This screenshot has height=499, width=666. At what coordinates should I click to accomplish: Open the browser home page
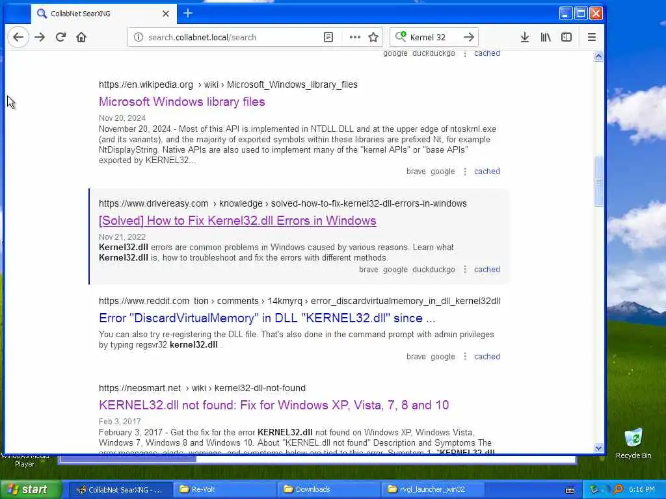[81, 37]
